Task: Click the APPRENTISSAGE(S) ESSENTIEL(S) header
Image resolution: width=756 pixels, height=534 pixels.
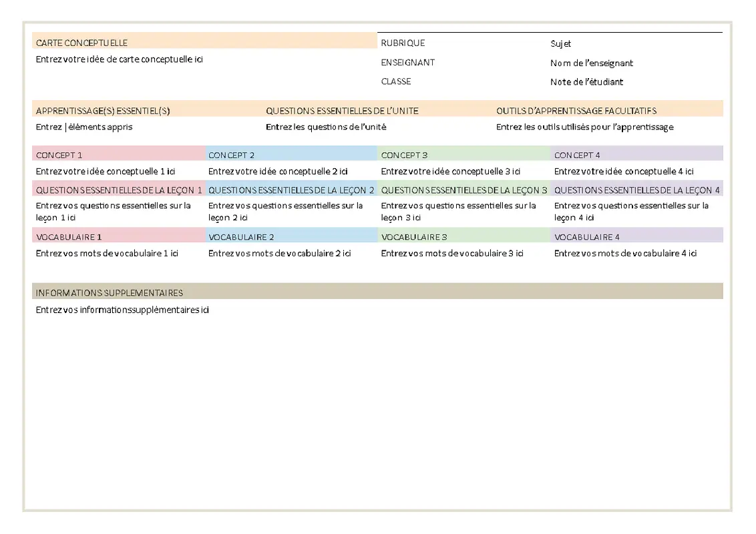Action: pyautogui.click(x=103, y=110)
